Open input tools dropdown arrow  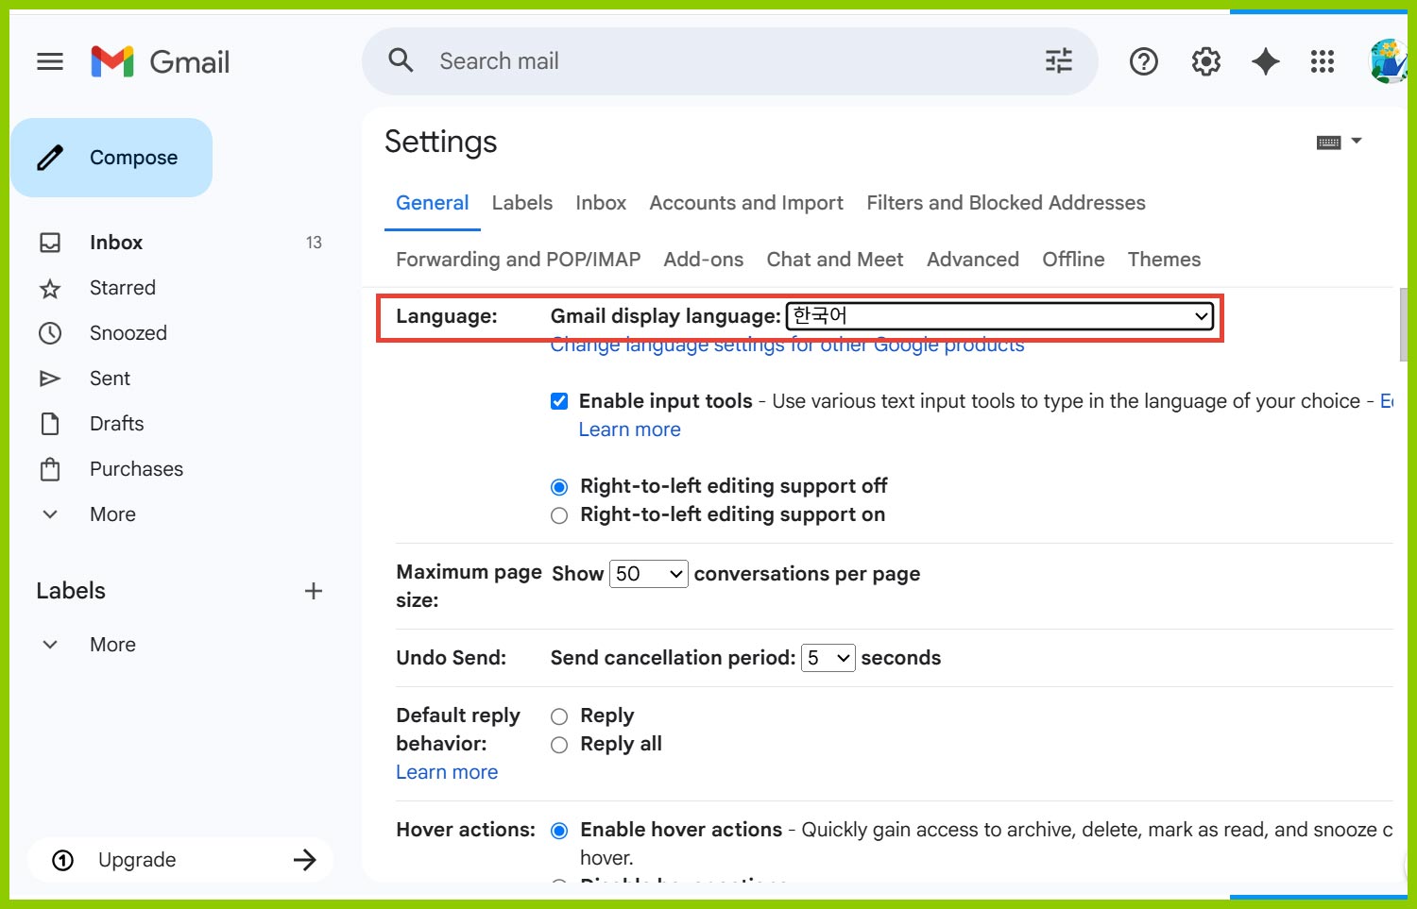click(x=1357, y=141)
